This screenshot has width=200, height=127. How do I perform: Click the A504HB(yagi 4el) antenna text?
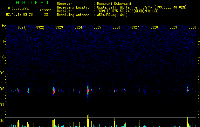pyautogui.click(x=112, y=15)
